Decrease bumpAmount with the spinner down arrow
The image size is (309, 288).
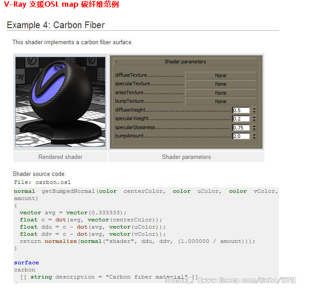254,138
